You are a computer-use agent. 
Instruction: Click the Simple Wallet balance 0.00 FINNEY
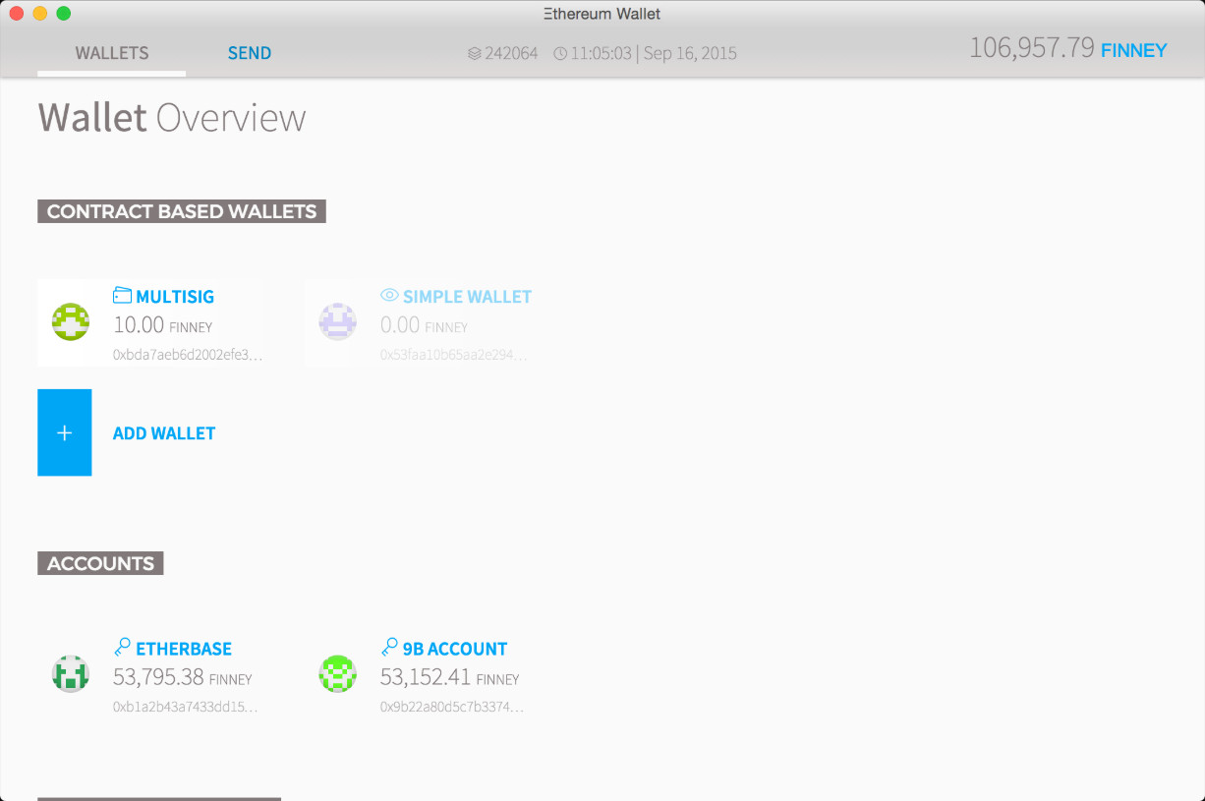pos(424,325)
